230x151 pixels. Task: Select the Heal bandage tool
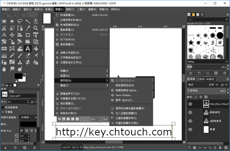click(x=28, y=63)
